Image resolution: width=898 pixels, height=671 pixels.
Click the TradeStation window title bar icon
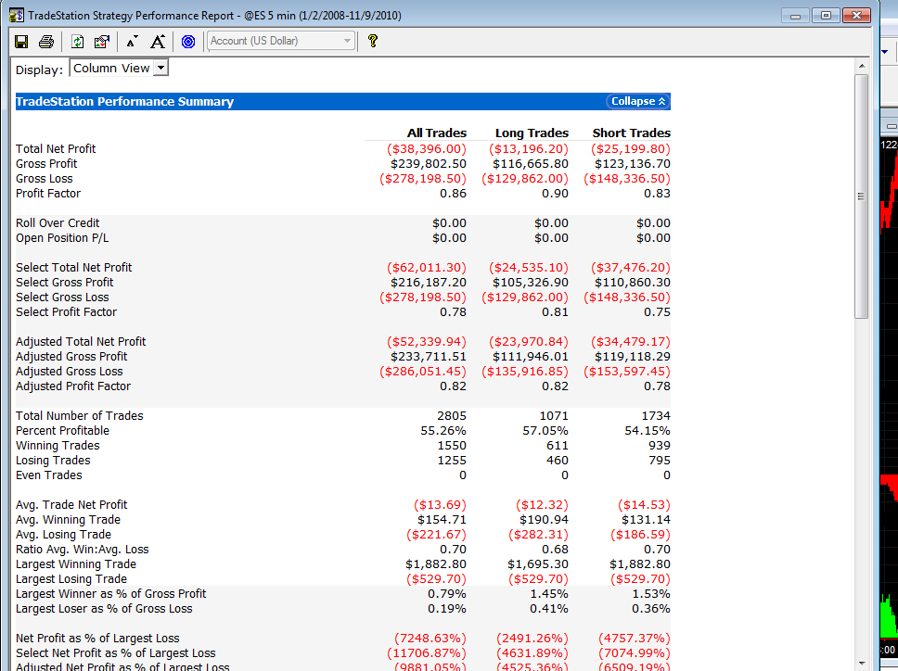(16, 16)
